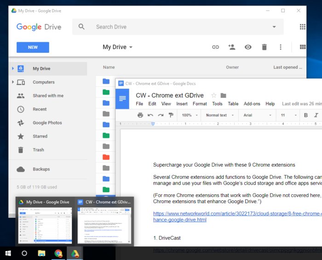This screenshot has height=260, width=322.
Task: Open the Format menu in Docs
Action: pos(200,104)
